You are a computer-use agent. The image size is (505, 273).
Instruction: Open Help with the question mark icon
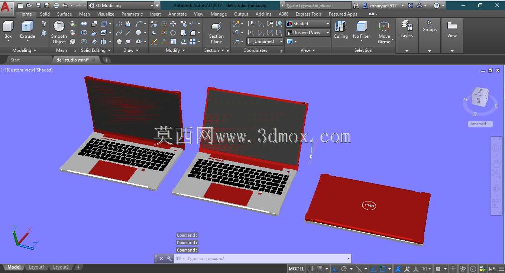[x=437, y=6]
